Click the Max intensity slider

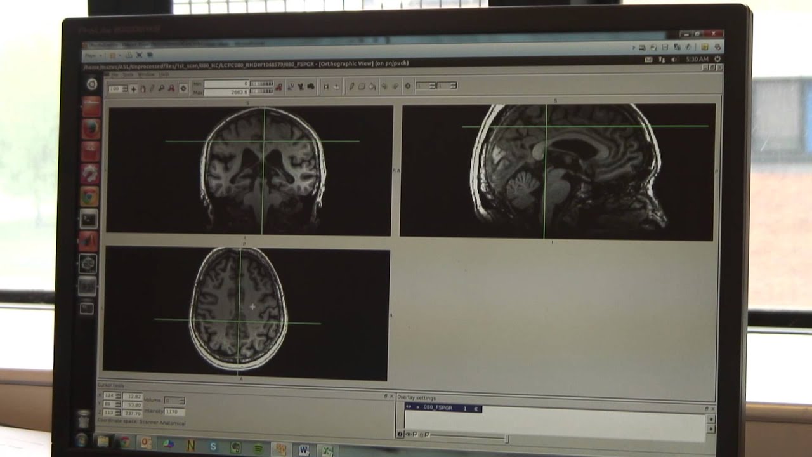click(262, 92)
